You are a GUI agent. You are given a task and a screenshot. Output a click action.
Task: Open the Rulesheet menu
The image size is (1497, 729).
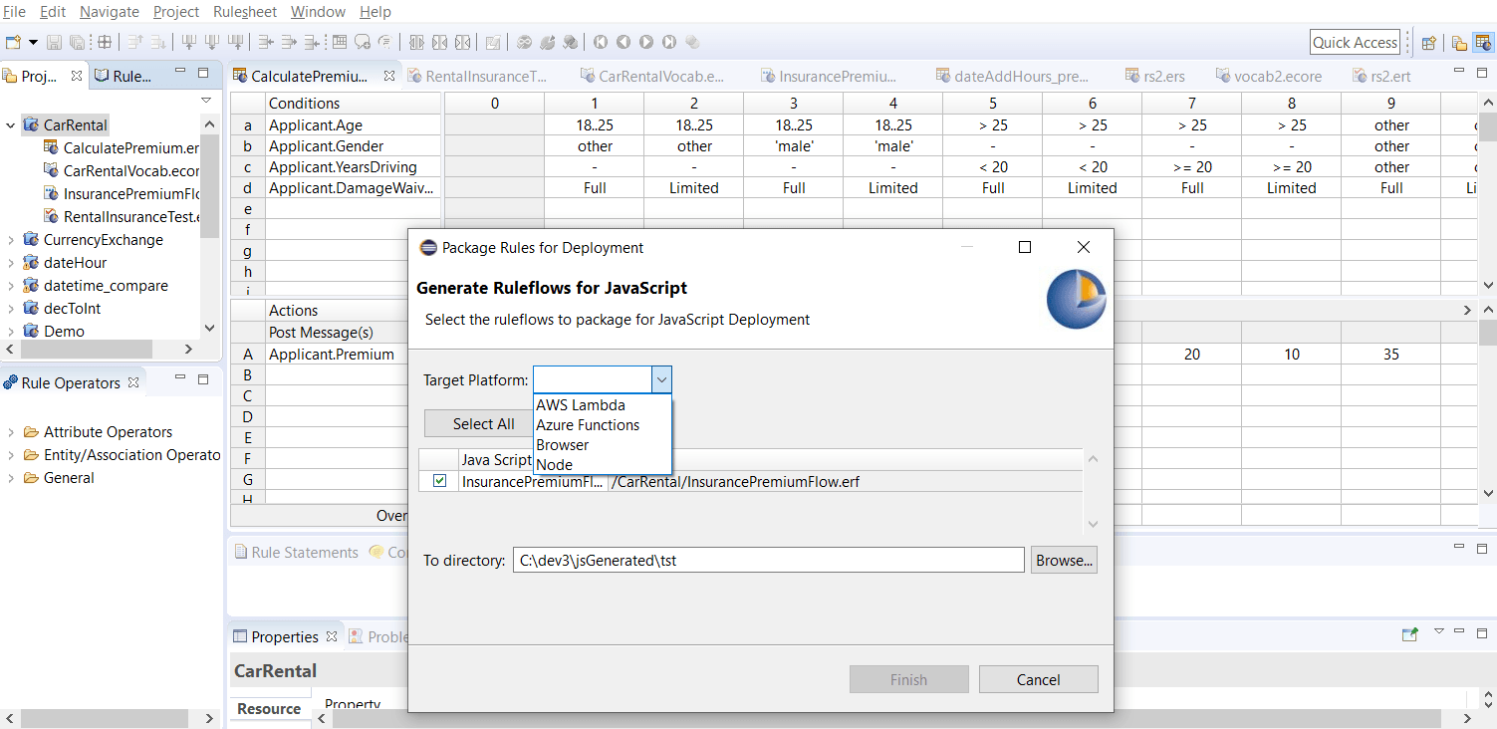[245, 12]
